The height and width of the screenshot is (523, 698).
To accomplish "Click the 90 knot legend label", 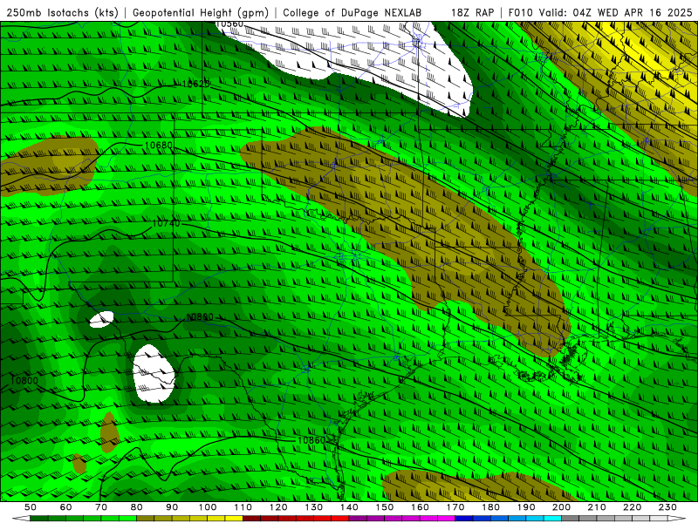I will [x=172, y=507].
